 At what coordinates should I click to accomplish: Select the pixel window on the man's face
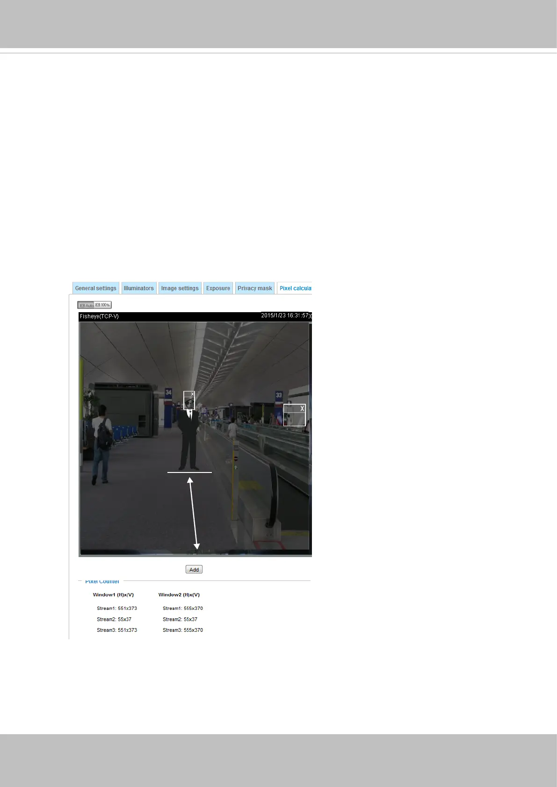189,401
